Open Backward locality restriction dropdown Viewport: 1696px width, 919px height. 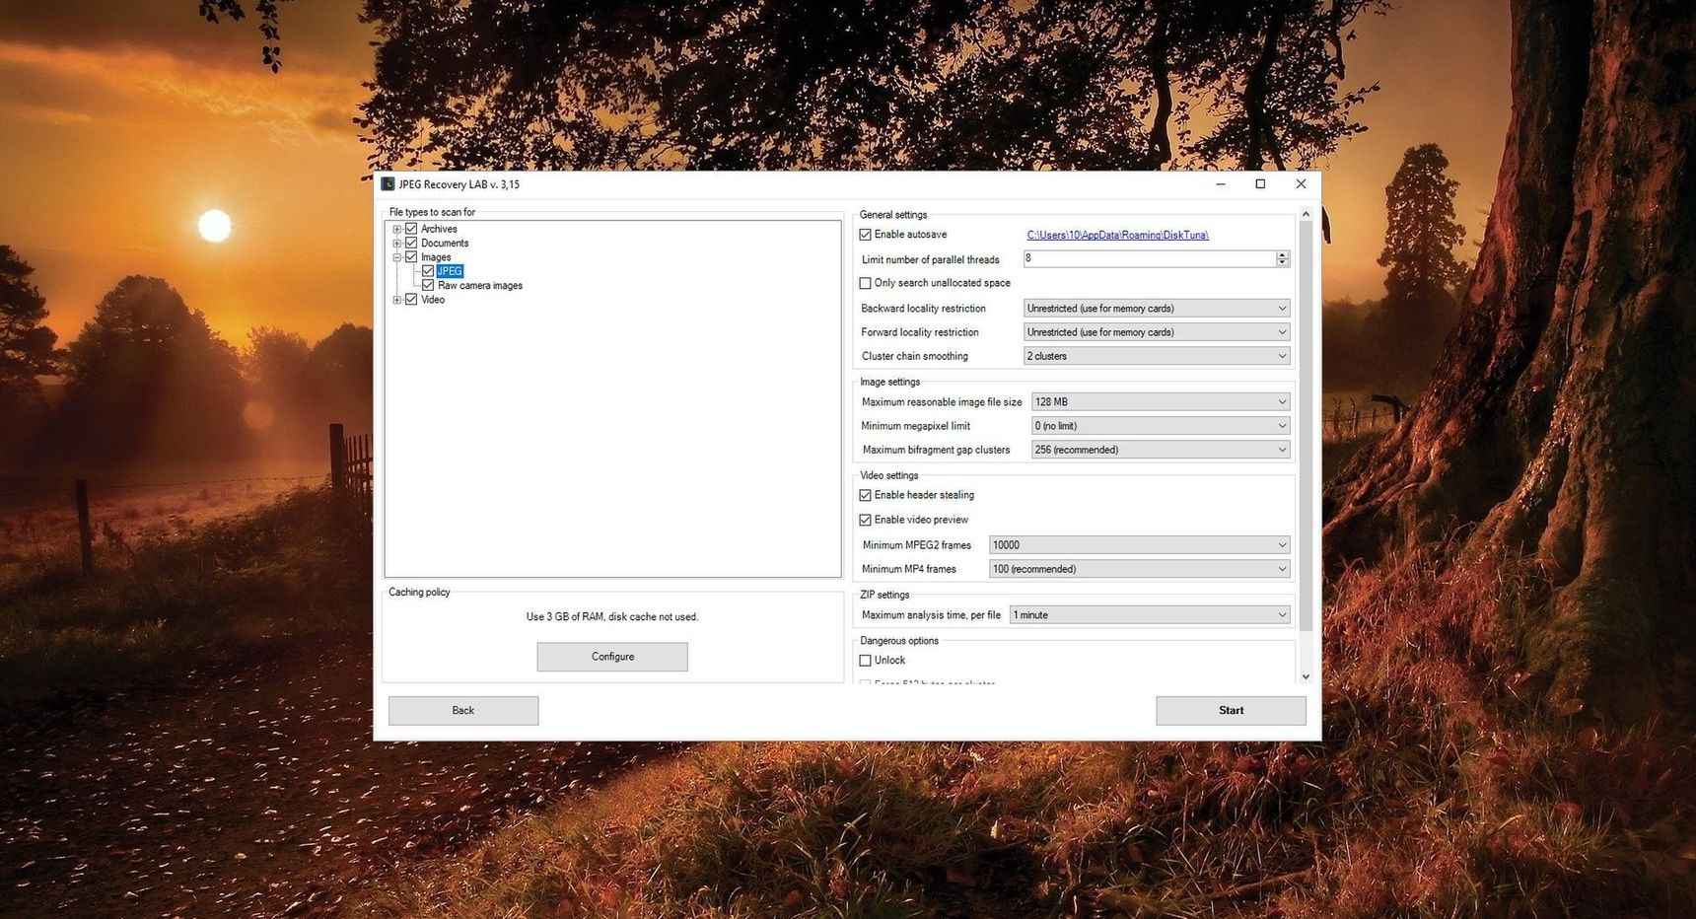tap(1157, 309)
